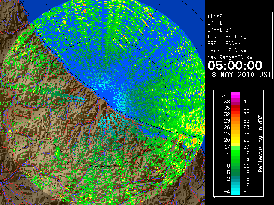The image size is (274, 205).
Task: Click the cyan -4 dBZ color swatch
Action: tap(235, 191)
